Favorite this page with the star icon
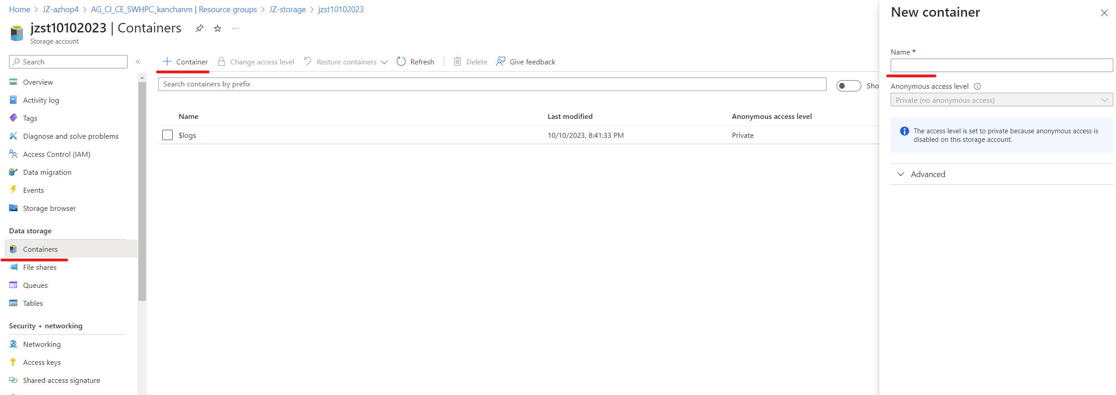This screenshot has height=395, width=1116. [218, 28]
